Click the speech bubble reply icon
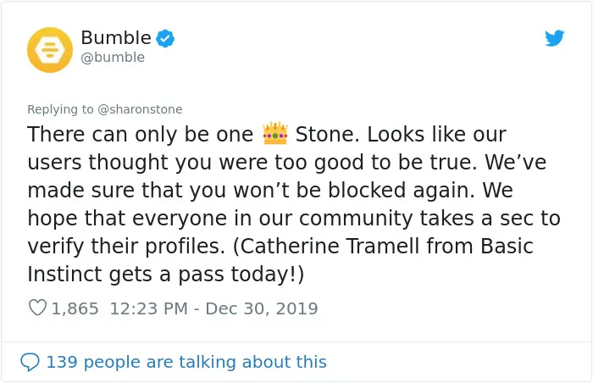The width and height of the screenshot is (593, 383). click(x=30, y=362)
